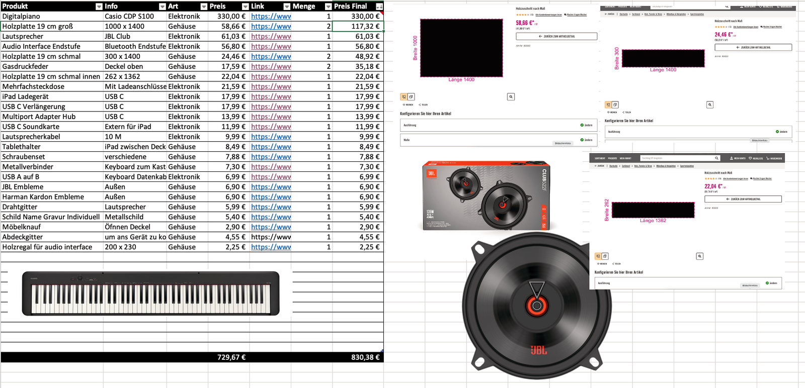Select selected cell 117,32 € in Preis Final
The image size is (805, 388).
358,26
